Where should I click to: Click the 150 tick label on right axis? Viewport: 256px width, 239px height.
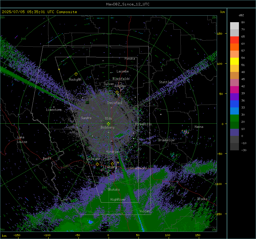[220, 34]
